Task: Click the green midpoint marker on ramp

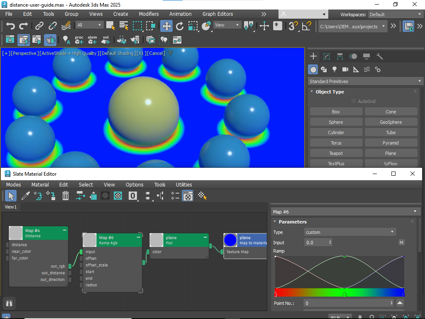Action: point(344,294)
